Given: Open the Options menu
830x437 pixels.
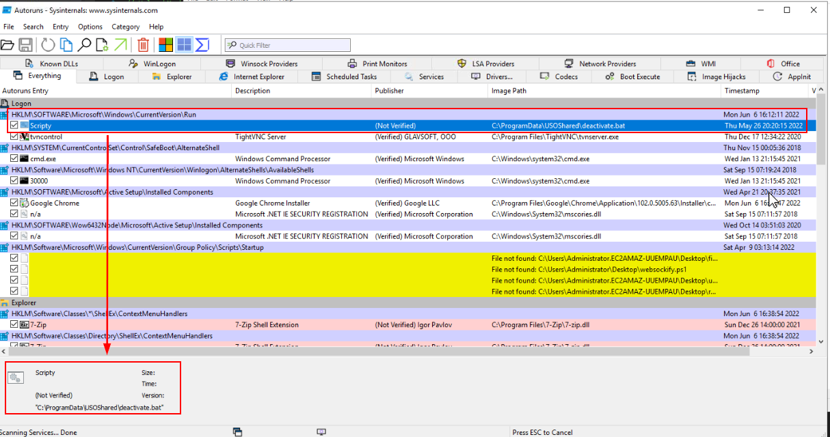Looking at the screenshot, I should [90, 27].
